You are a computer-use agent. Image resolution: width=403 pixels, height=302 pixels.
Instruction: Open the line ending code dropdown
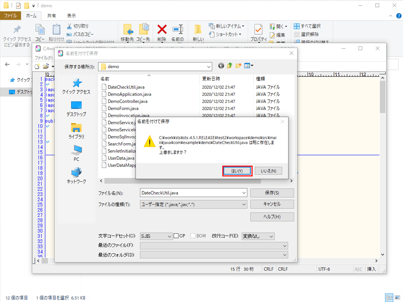click(271, 236)
